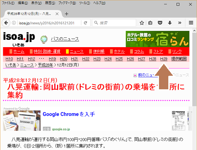Image resolution: width=197 pixels, height=150 pixels.
Task: Close the 平成28年12月12日 tab
Action: (57, 14)
